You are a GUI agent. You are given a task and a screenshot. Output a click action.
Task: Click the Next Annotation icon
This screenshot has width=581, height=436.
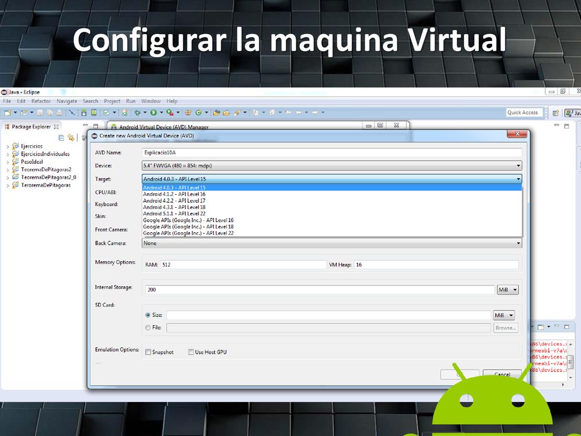256,112
